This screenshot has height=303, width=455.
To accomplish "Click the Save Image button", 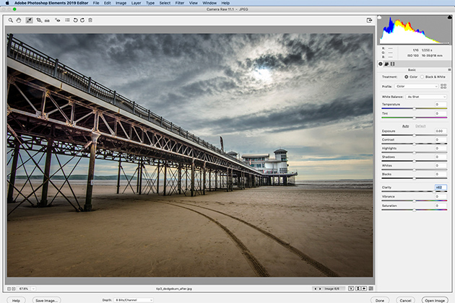I will 46,300.
